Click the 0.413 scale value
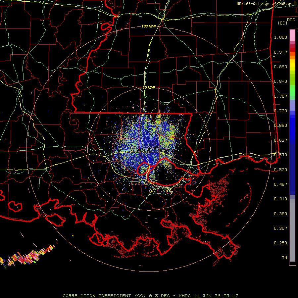The height and width of the screenshot is (298, 298). pos(280,199)
